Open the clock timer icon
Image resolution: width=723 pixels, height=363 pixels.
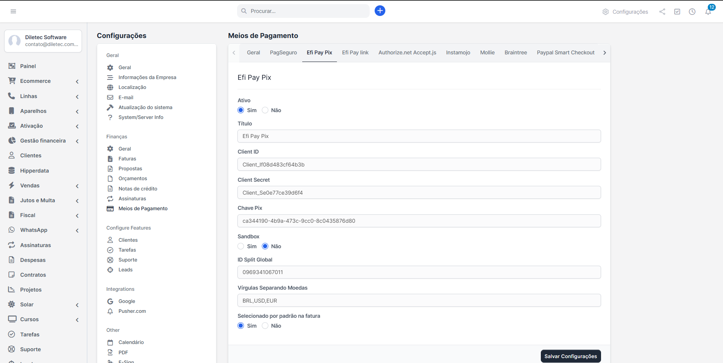[692, 12]
